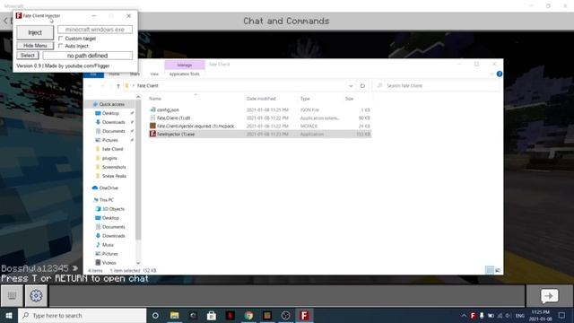Image resolution: width=574 pixels, height=323 pixels.
Task: Open the Windows Start menu
Action: point(9,315)
